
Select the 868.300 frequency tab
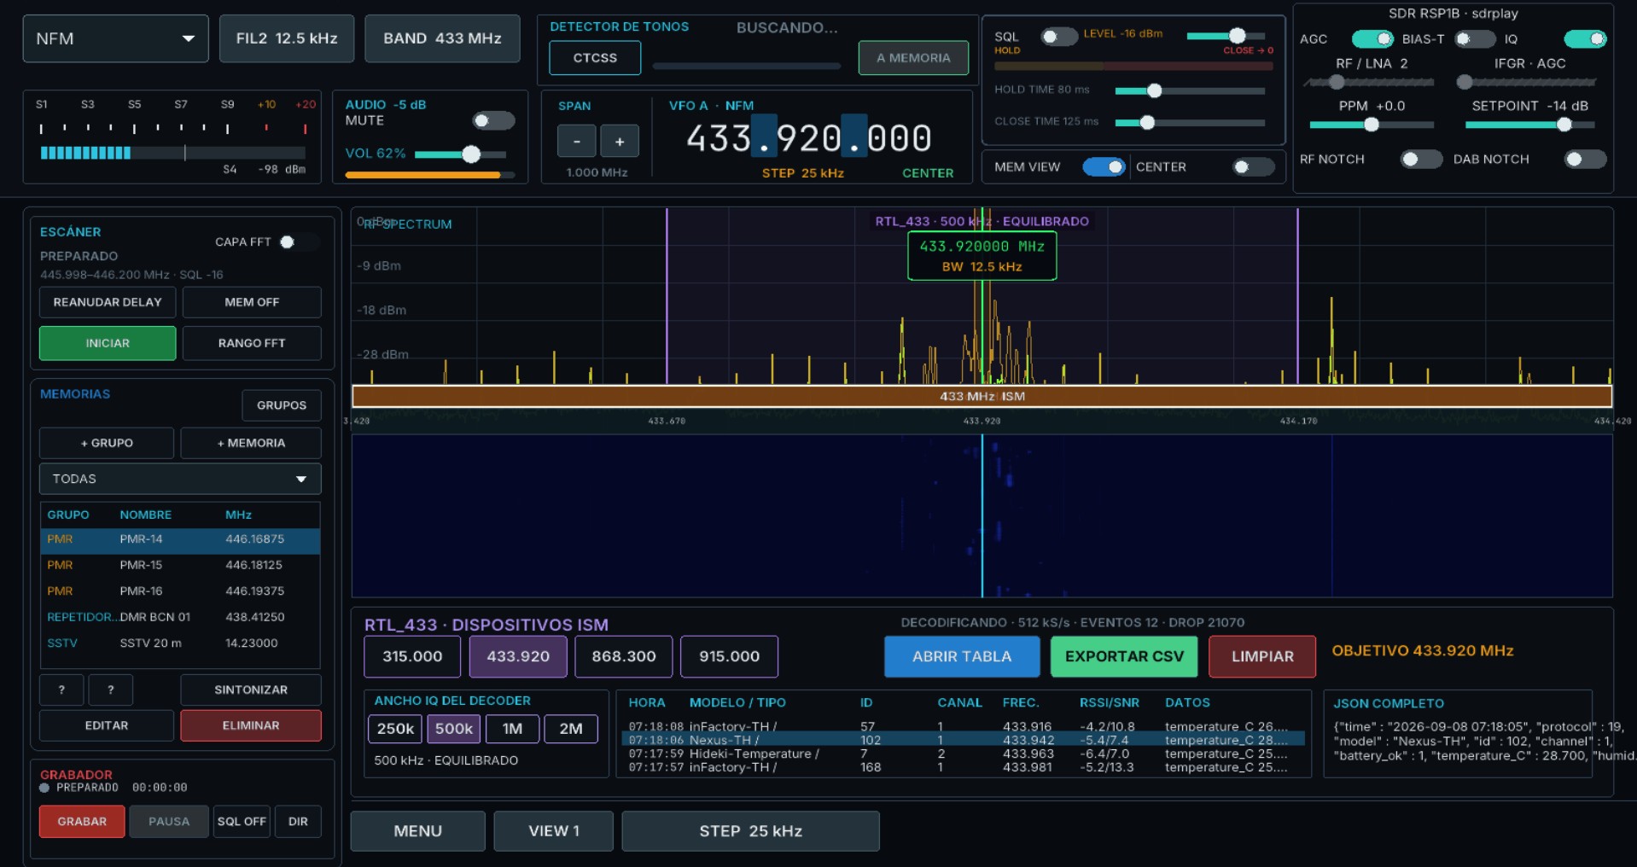pos(624,656)
